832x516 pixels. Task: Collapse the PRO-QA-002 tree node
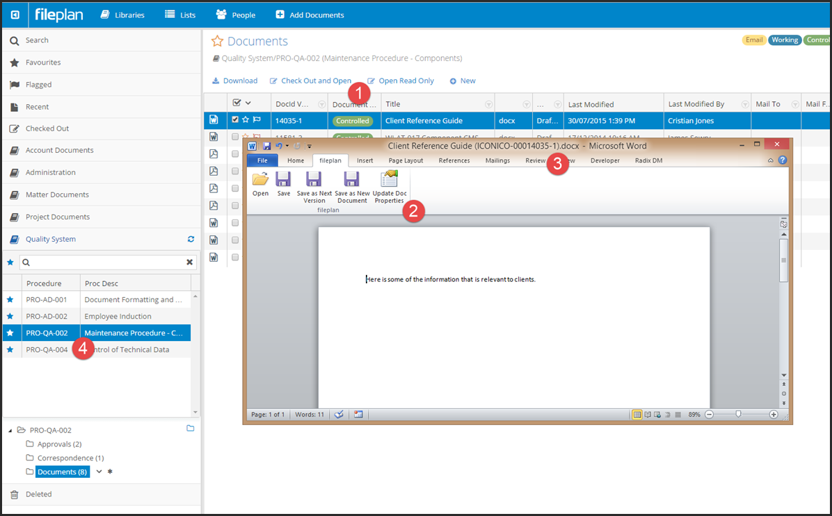click(10, 431)
